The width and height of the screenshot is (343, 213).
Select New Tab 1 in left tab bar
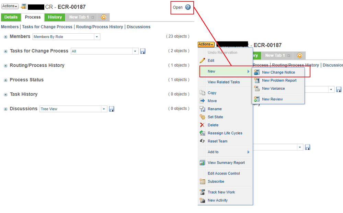point(79,17)
